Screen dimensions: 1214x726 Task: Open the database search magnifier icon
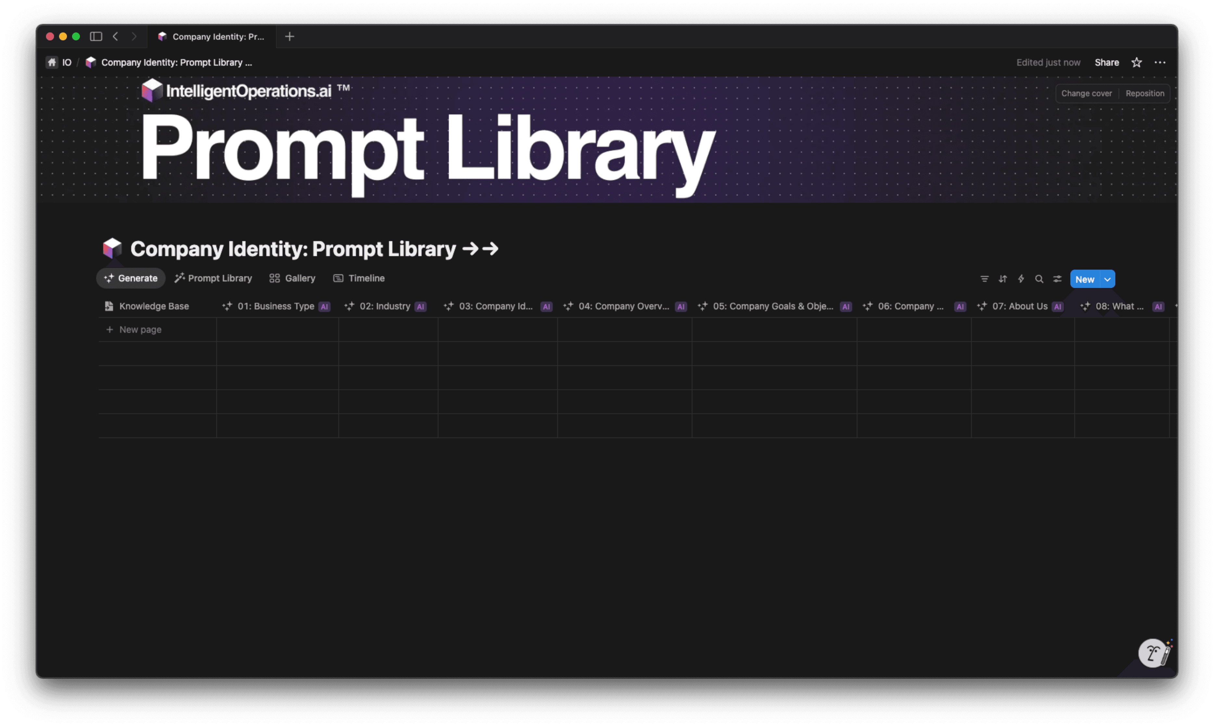click(1040, 279)
